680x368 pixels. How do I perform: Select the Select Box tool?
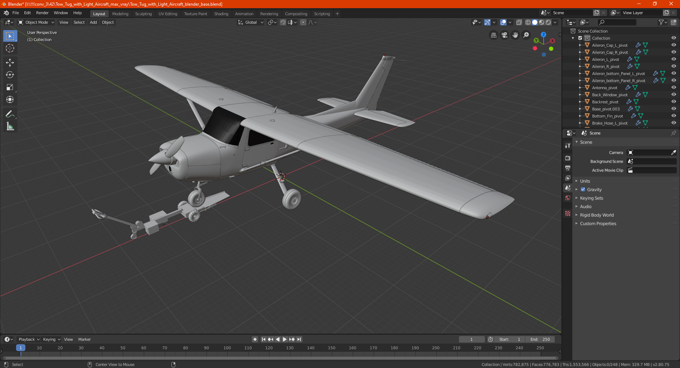click(x=10, y=36)
